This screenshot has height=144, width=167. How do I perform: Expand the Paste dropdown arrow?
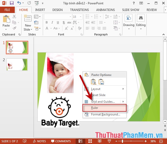(6, 29)
